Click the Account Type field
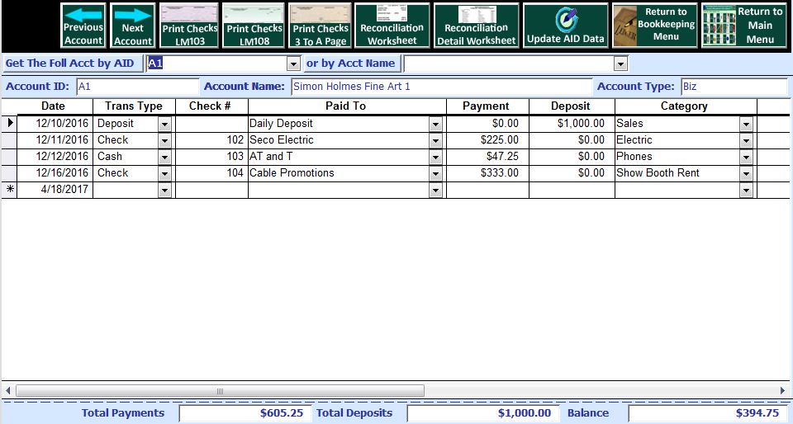The height and width of the screenshot is (424, 793). click(x=734, y=87)
